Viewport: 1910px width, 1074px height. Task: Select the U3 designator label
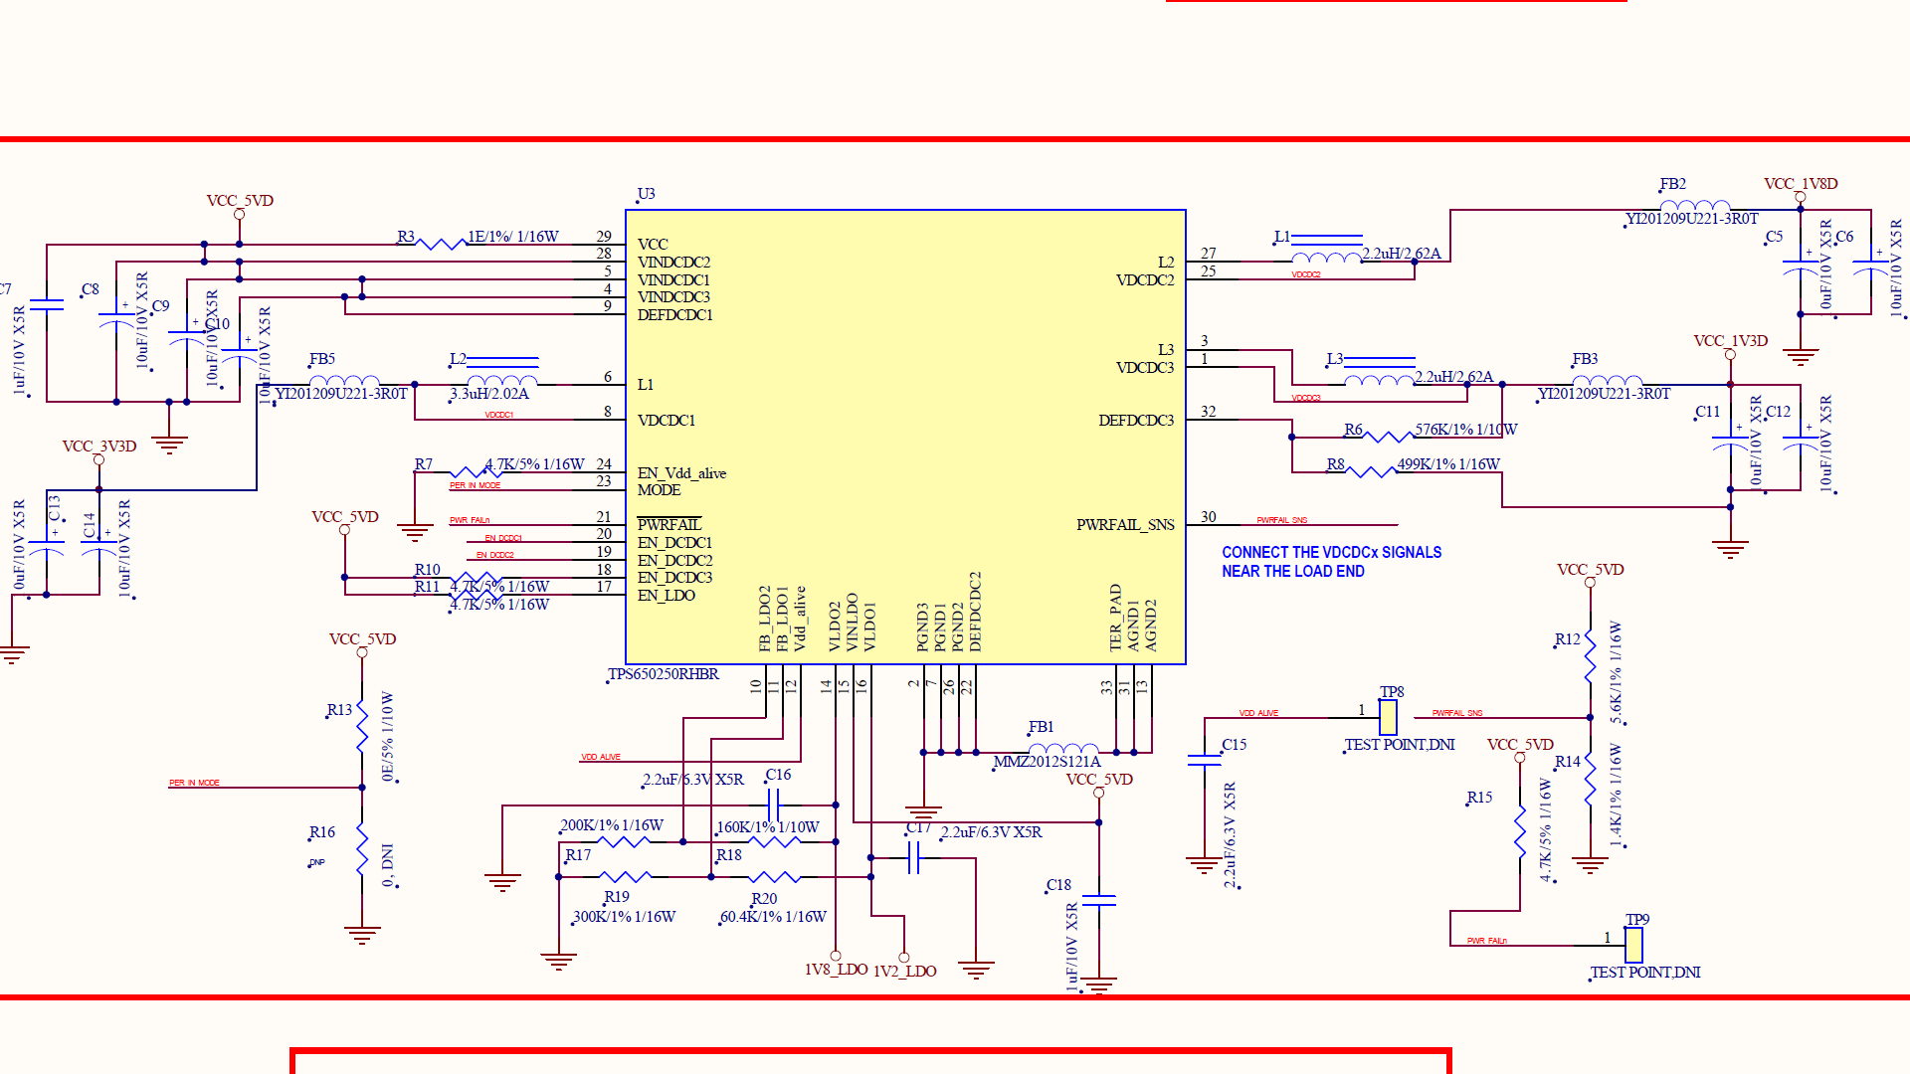point(646,194)
